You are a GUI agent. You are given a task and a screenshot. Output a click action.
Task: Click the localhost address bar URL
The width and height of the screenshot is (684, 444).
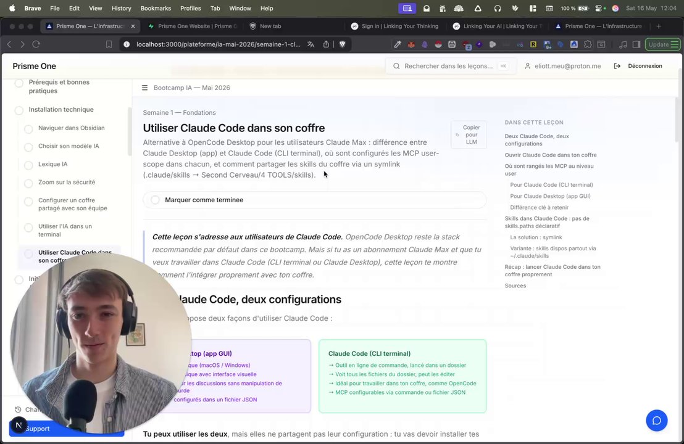(x=218, y=44)
